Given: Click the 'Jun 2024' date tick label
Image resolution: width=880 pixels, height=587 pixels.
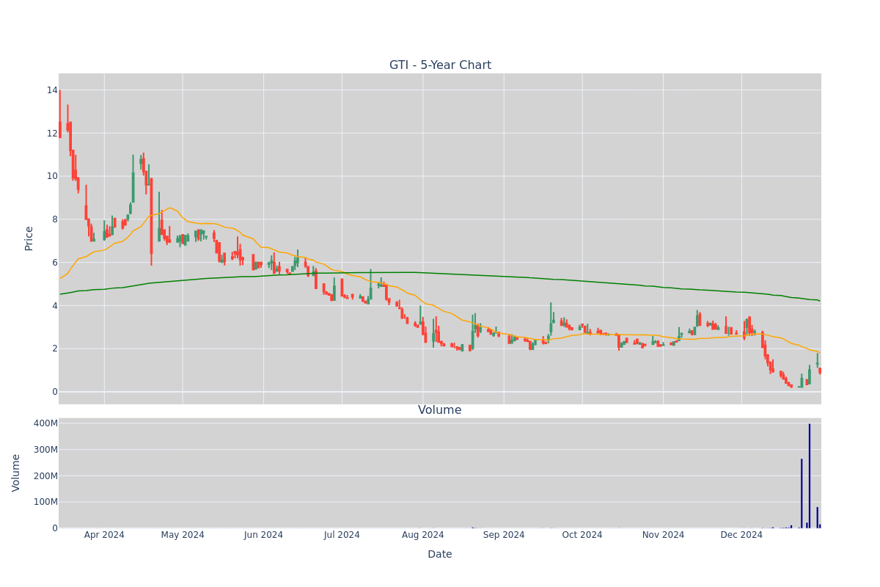Looking at the screenshot, I should pyautogui.click(x=263, y=535).
